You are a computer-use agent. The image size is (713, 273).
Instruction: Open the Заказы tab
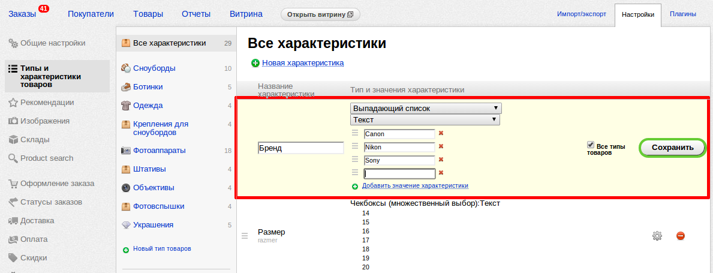[x=23, y=14]
